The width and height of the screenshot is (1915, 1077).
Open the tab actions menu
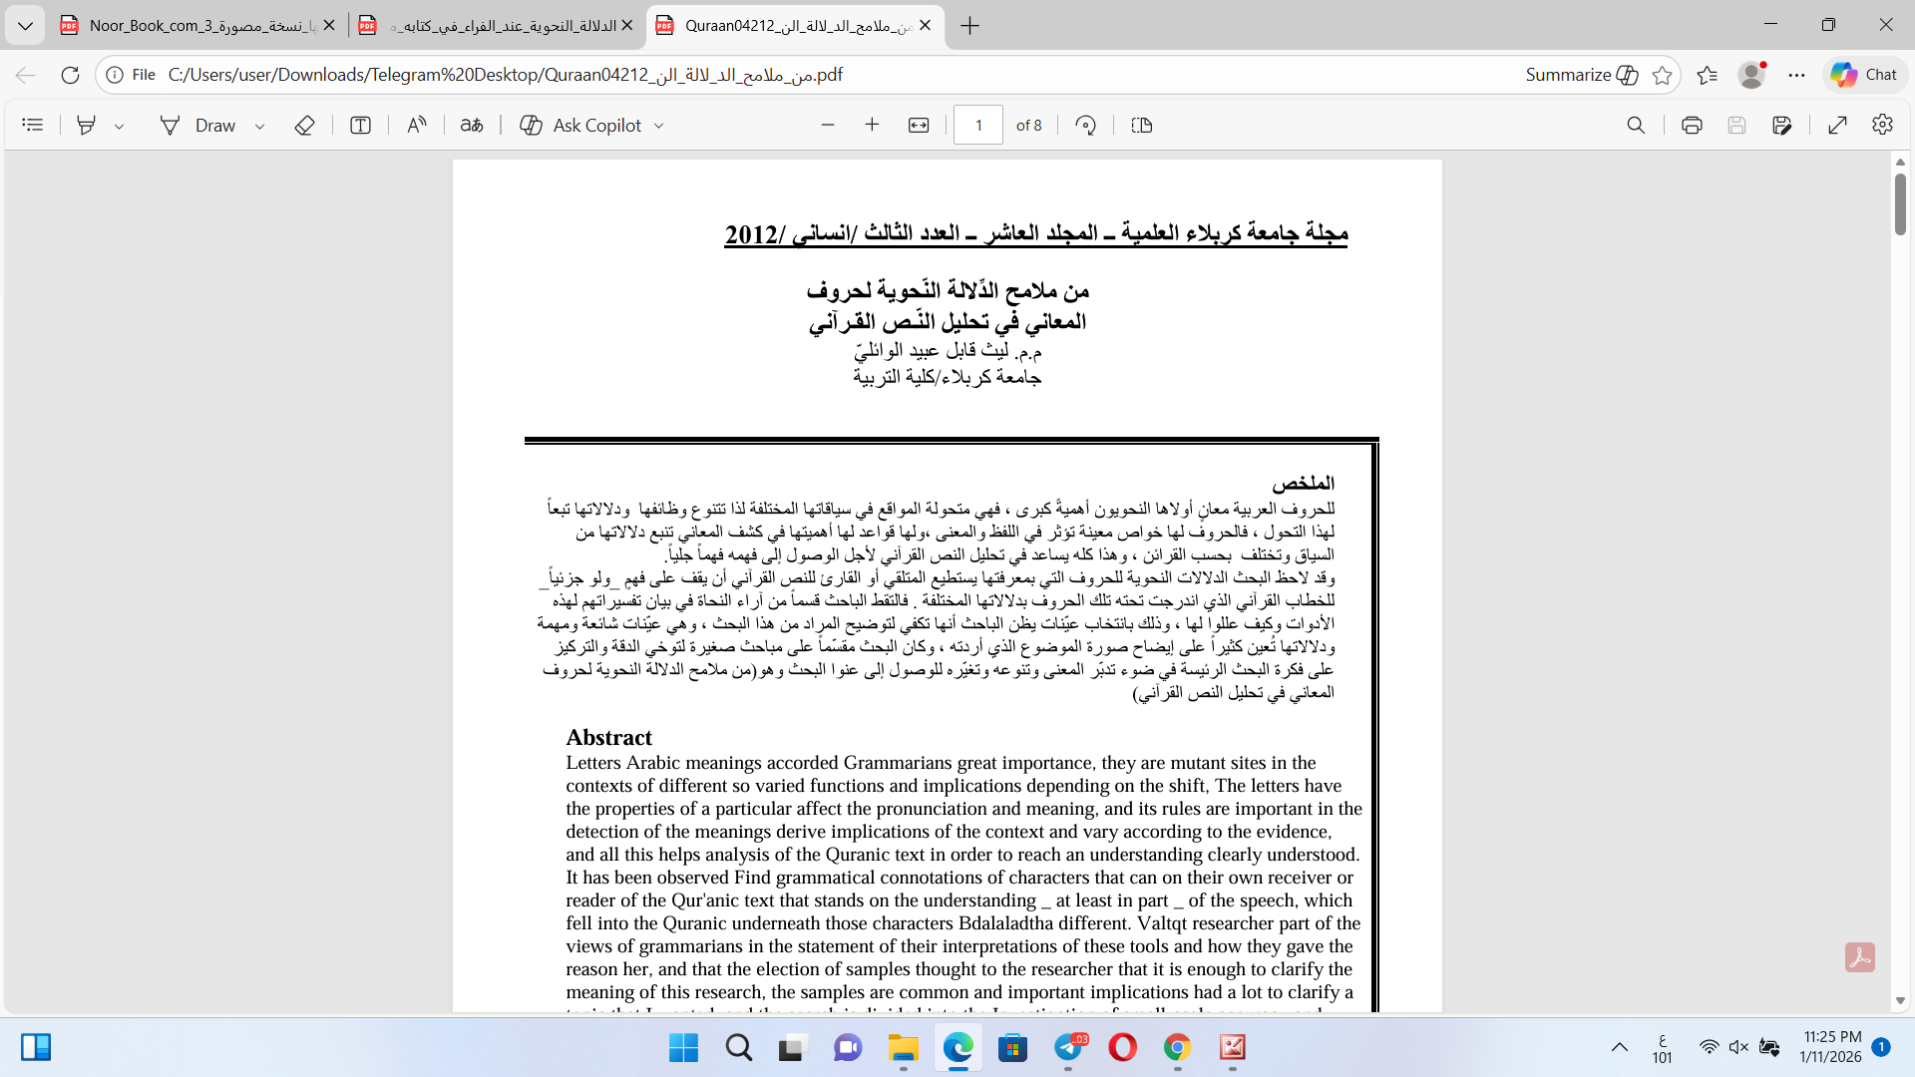click(25, 25)
